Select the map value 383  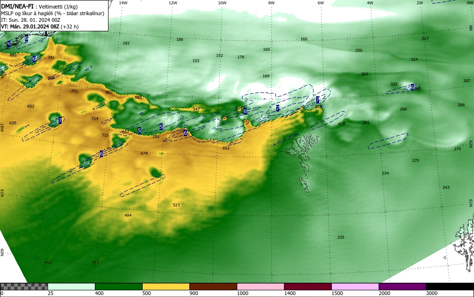tap(364, 74)
